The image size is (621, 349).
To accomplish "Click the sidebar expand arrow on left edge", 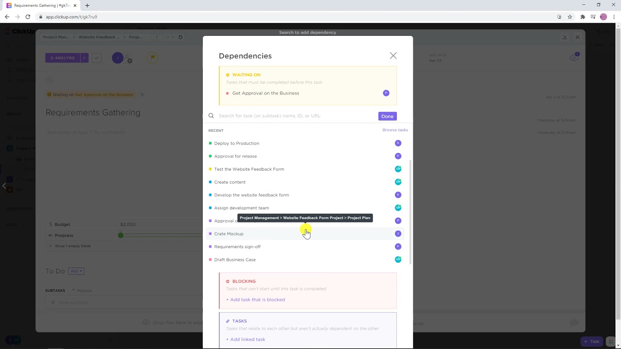I will [x=4, y=186].
